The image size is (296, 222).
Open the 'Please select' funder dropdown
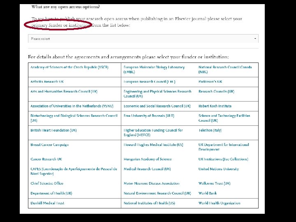pyautogui.click(x=143, y=39)
